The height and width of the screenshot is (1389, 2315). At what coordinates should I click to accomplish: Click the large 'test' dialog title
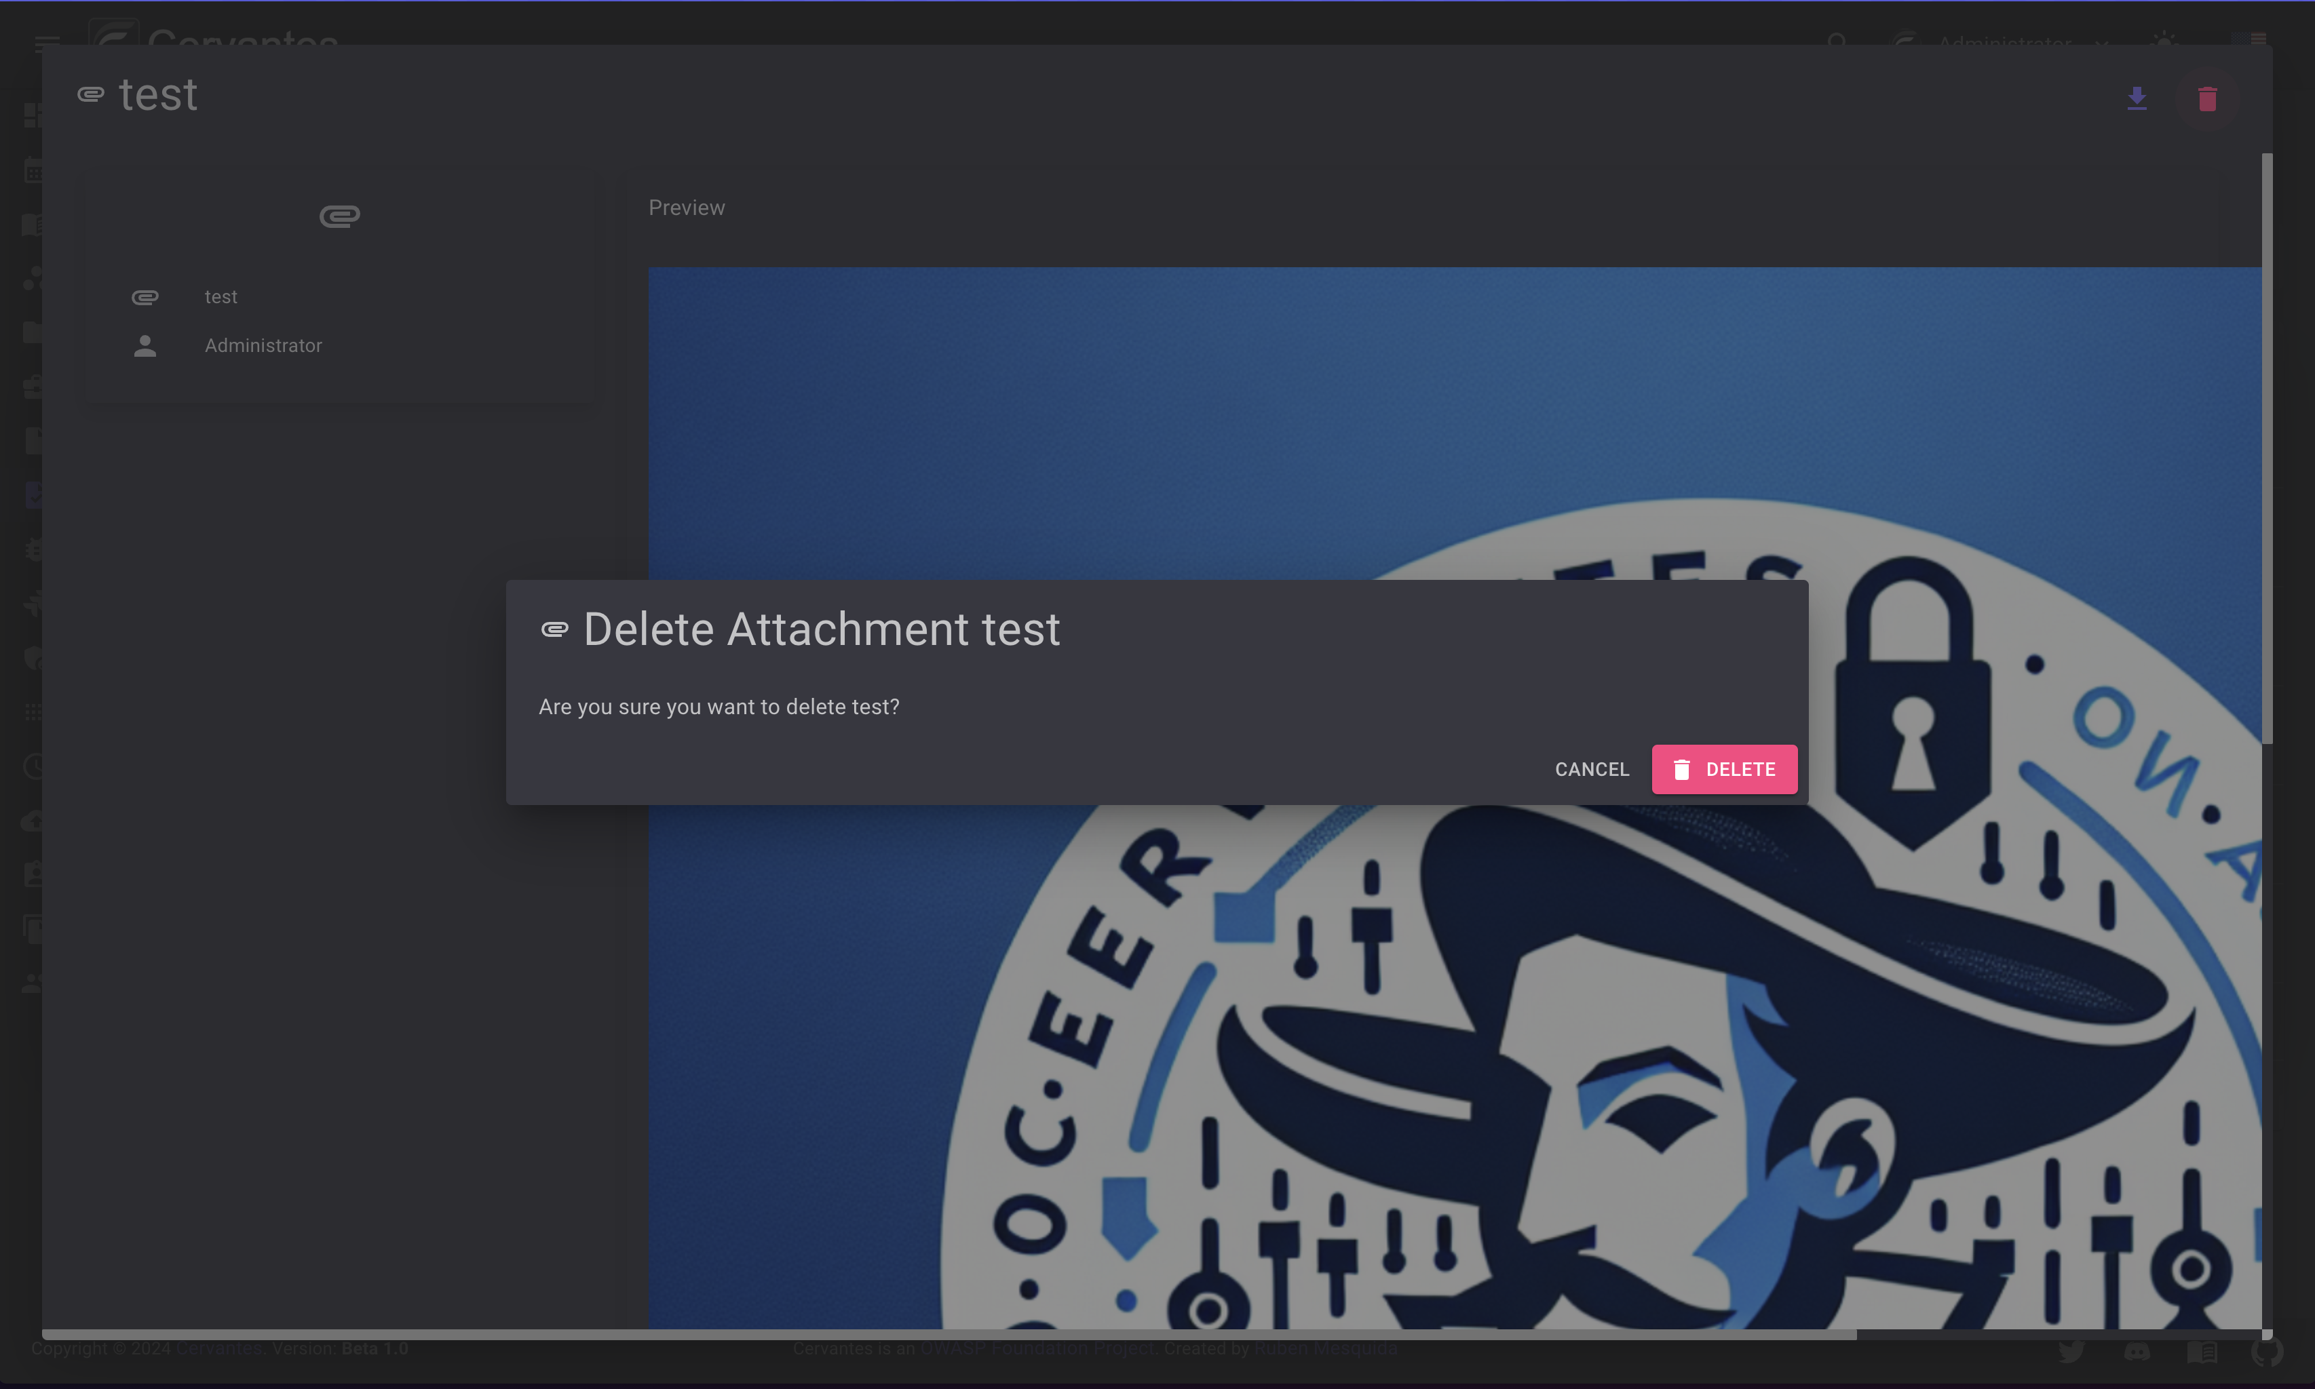[x=158, y=94]
